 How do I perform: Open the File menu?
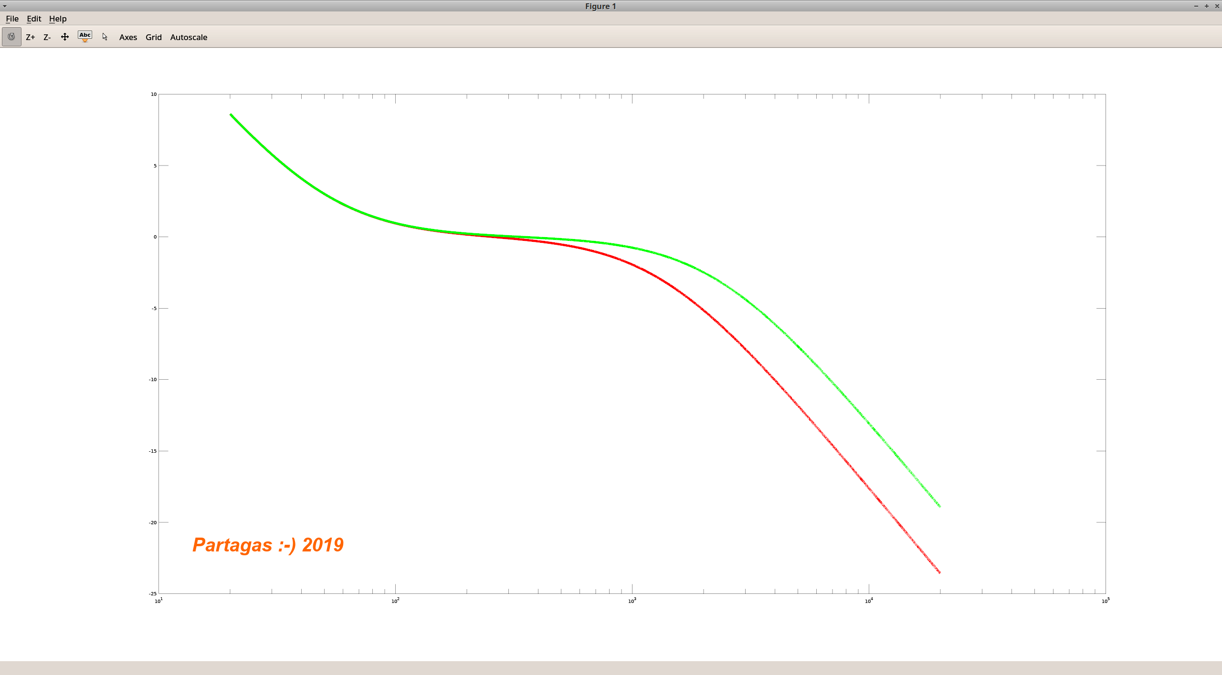[12, 19]
